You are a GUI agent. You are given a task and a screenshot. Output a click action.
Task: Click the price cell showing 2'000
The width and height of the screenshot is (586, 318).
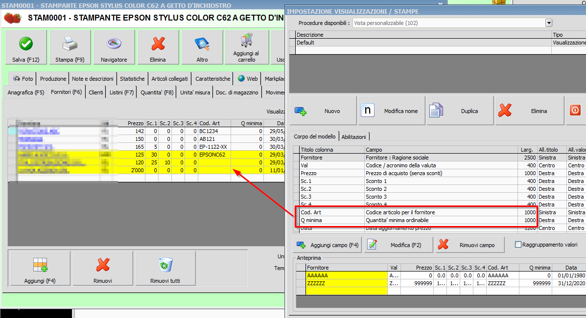click(x=131, y=170)
